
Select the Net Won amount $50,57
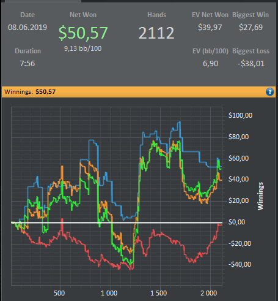click(x=83, y=33)
